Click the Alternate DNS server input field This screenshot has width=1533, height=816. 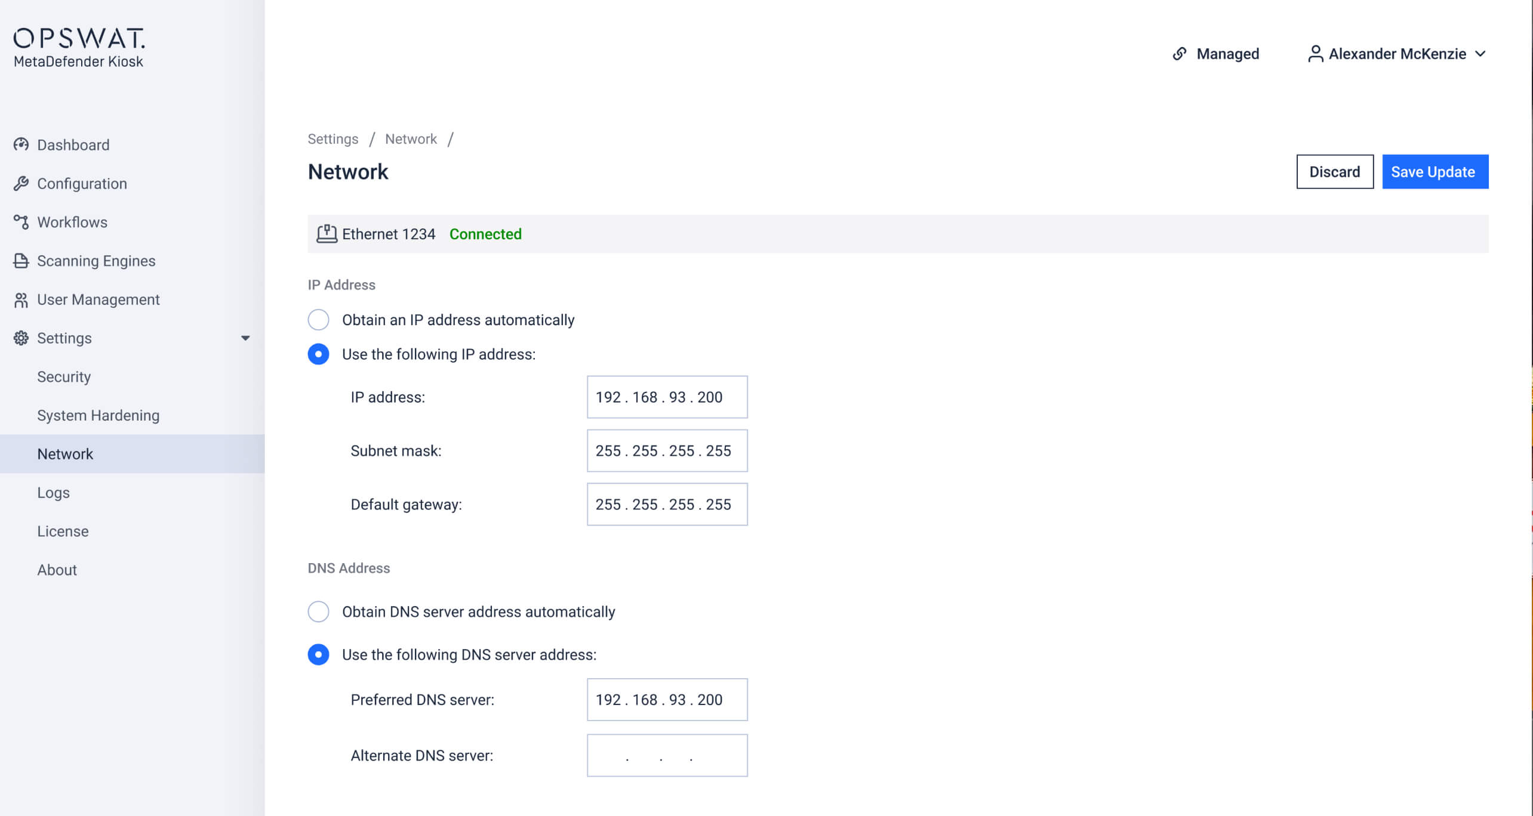pos(667,755)
